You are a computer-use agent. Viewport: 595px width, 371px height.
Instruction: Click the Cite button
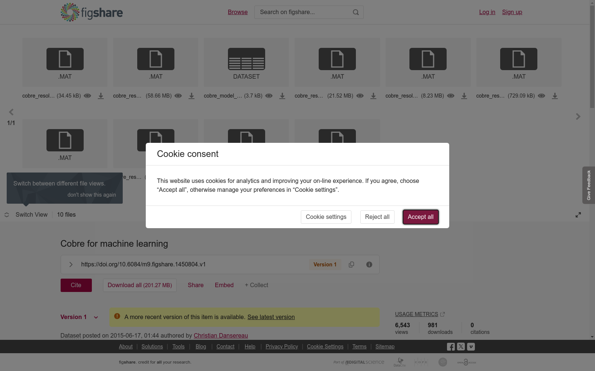76,285
